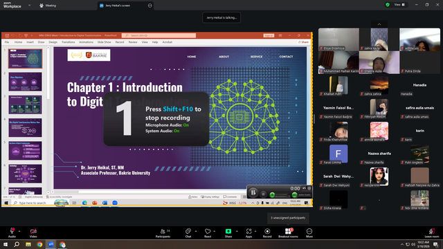Click the 3 unassigned participants tooltip
Screen dimensions: 443x249
tap(288, 218)
